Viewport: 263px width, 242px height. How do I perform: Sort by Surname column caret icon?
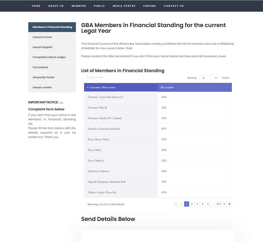point(88,87)
